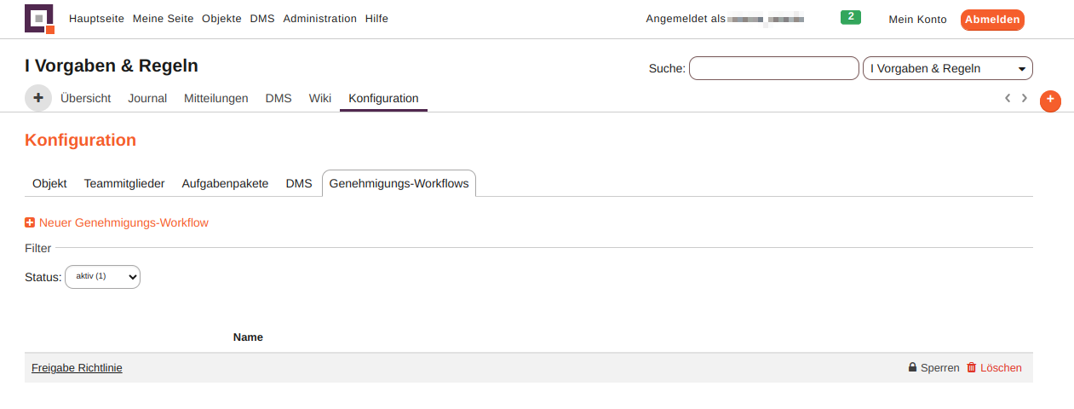Open the Freigabe Richtlinie workflow link

click(77, 368)
